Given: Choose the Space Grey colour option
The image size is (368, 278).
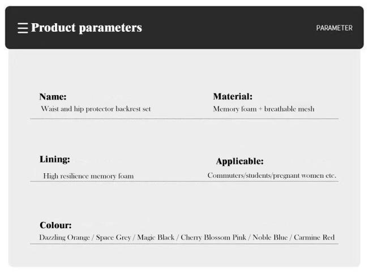Looking at the screenshot, I should [x=113, y=237].
